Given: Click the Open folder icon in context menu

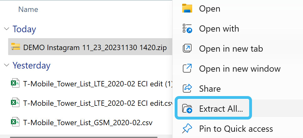Looking at the screenshot, I should [187, 9].
